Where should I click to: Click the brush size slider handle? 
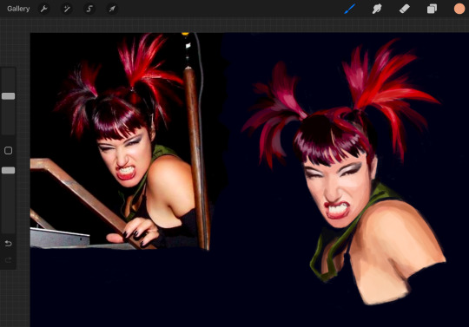click(8, 96)
